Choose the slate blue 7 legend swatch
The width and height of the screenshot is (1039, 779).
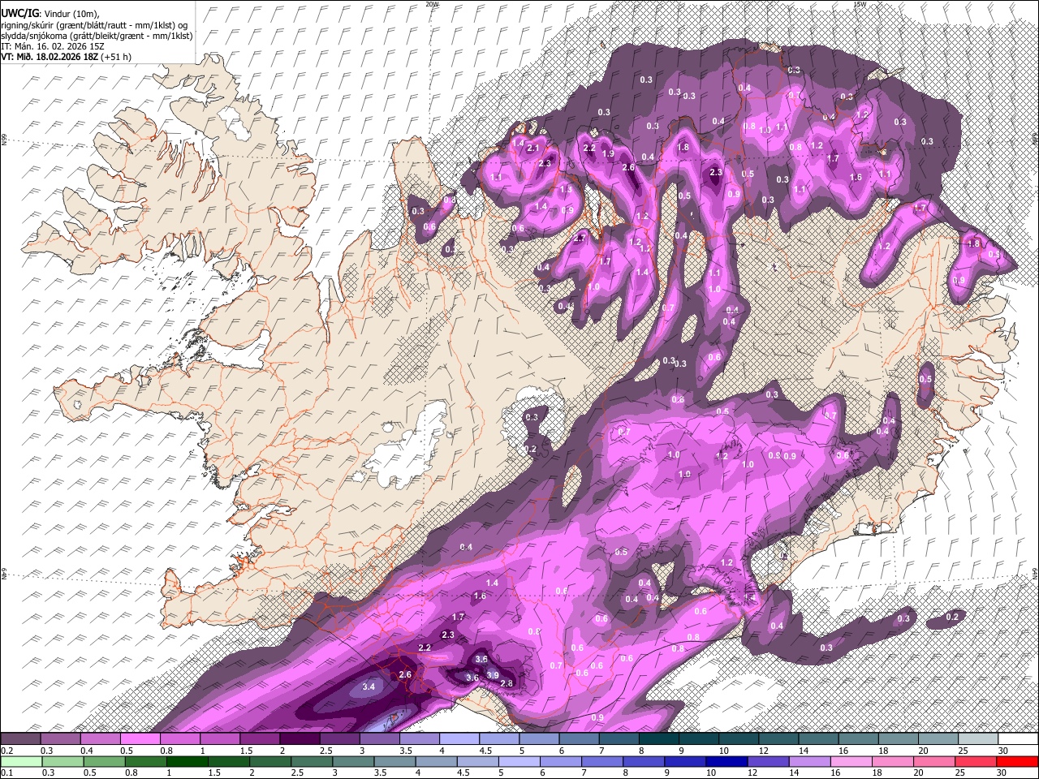(619, 738)
